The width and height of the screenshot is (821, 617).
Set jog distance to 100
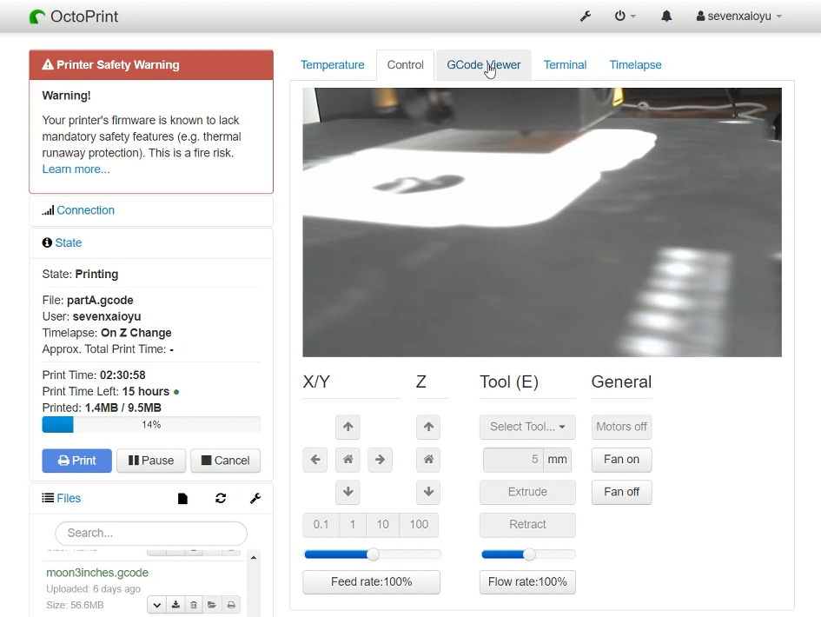click(419, 525)
